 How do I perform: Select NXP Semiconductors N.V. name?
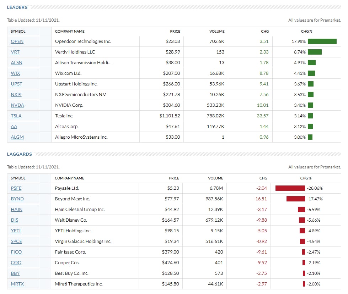[81, 95]
